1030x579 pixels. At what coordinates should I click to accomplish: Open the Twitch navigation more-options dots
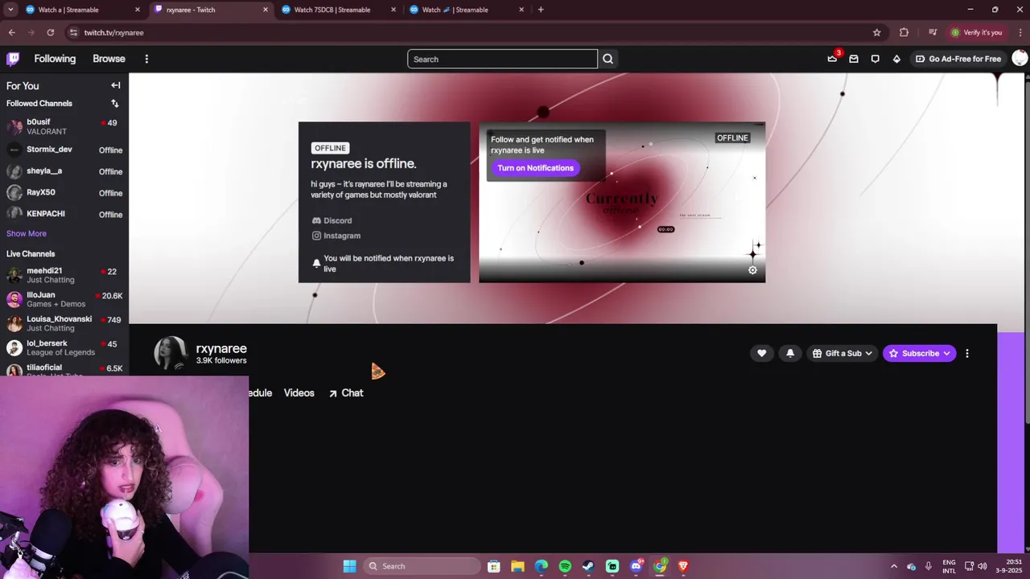pos(146,59)
